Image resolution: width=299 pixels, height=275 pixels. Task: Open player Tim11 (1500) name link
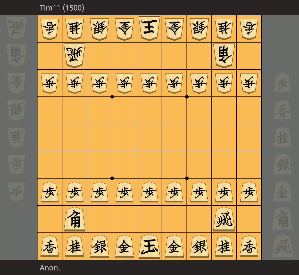pos(62,8)
